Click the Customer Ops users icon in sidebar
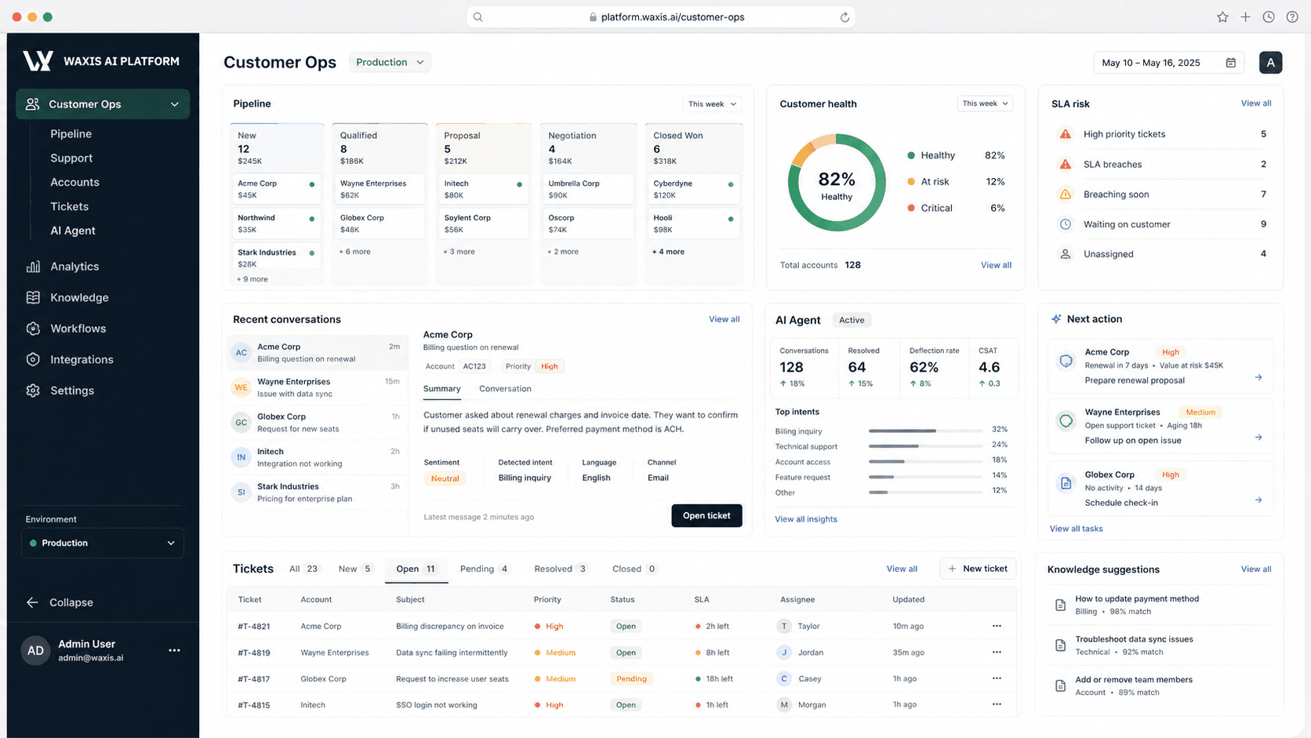The image size is (1311, 738). (x=33, y=104)
